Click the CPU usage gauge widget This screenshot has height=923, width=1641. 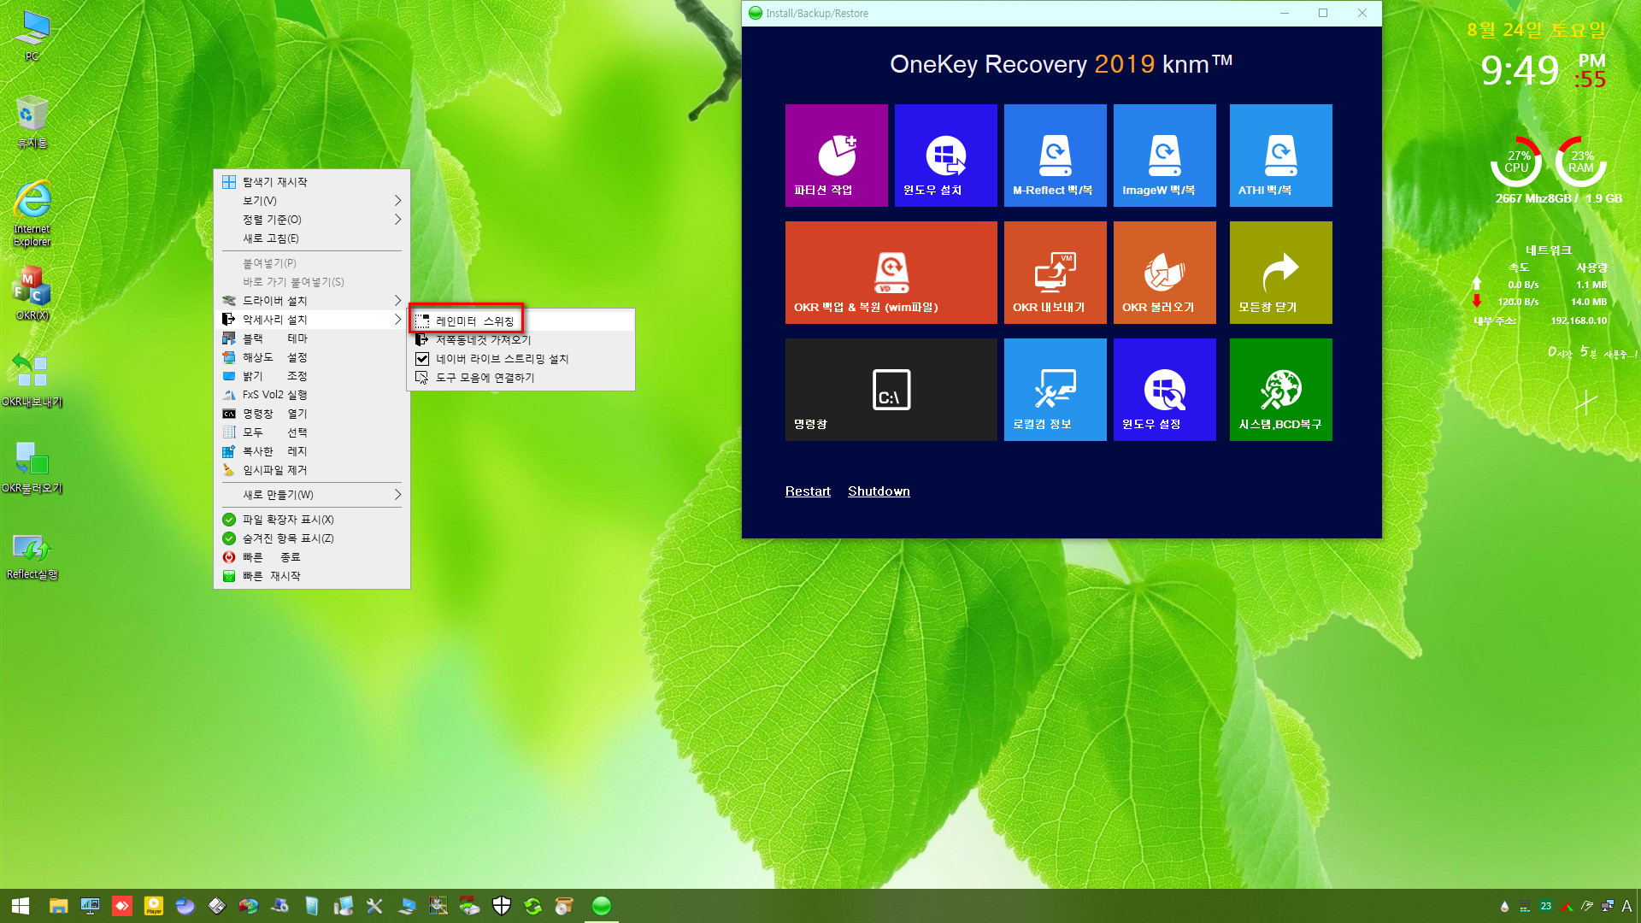click(x=1516, y=162)
